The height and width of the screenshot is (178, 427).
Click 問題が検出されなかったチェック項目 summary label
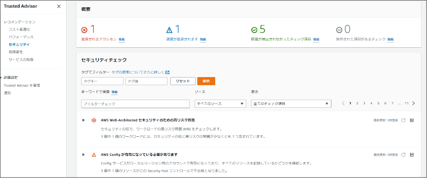click(x=281, y=39)
